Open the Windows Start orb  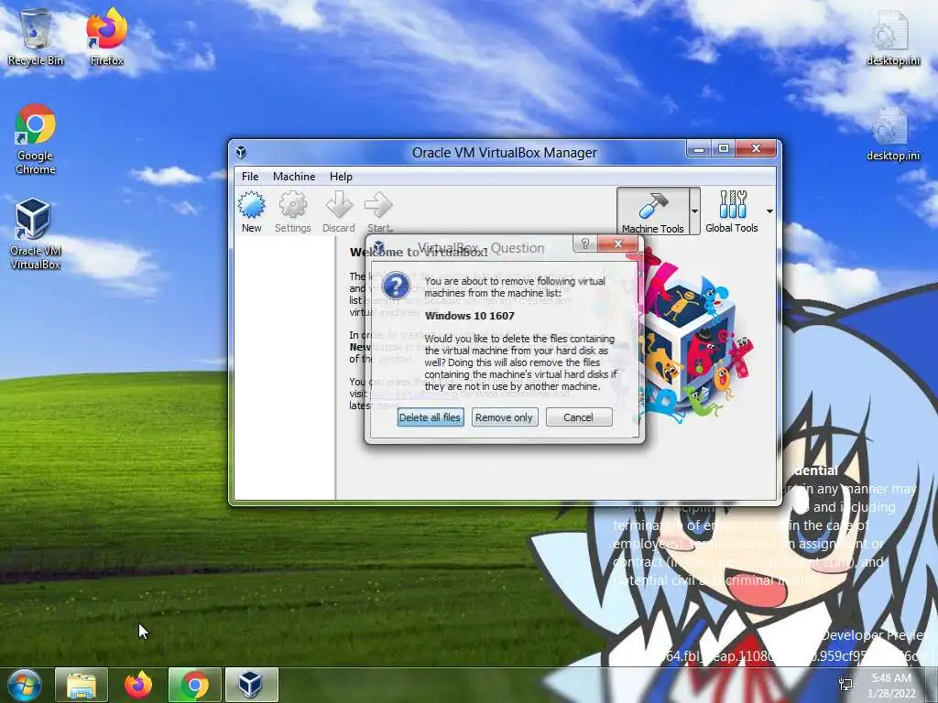[x=24, y=685]
